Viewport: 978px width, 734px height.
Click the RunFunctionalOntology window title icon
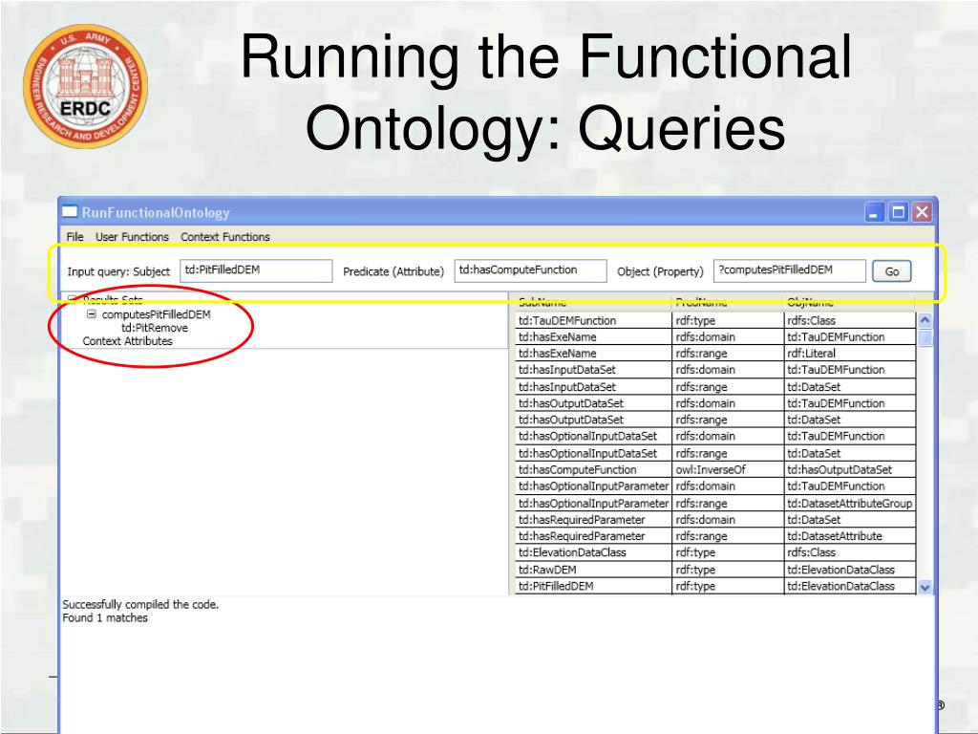70,211
